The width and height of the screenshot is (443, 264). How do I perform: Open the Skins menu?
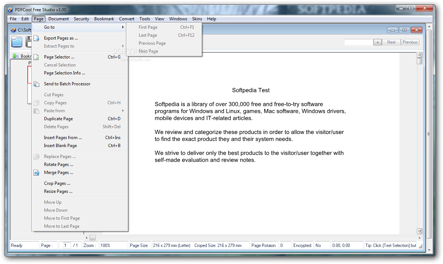[197, 19]
